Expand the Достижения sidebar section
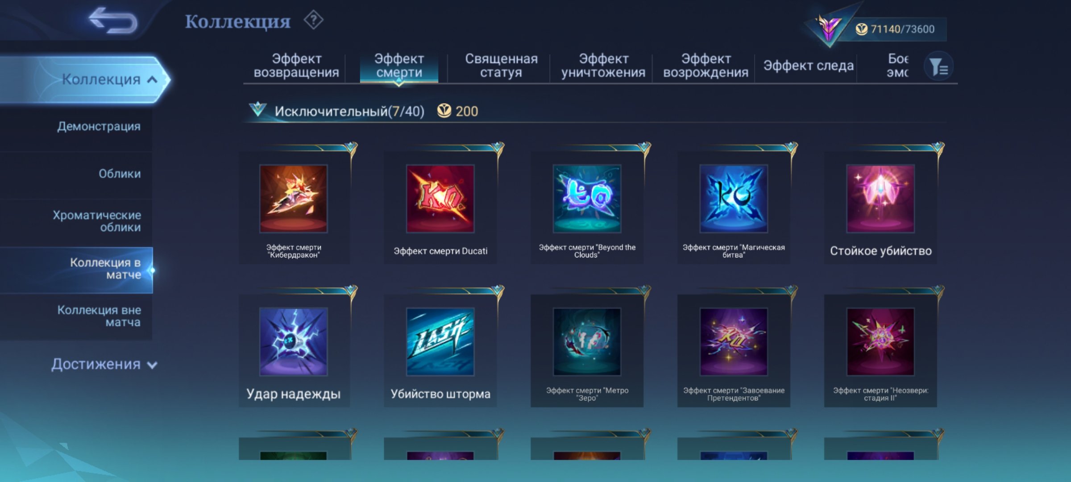Image resolution: width=1071 pixels, height=482 pixels. pos(104,364)
